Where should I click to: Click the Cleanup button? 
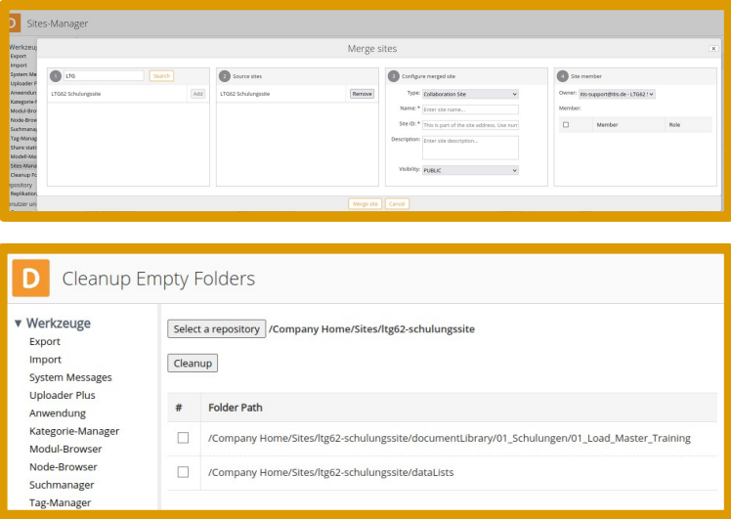193,363
